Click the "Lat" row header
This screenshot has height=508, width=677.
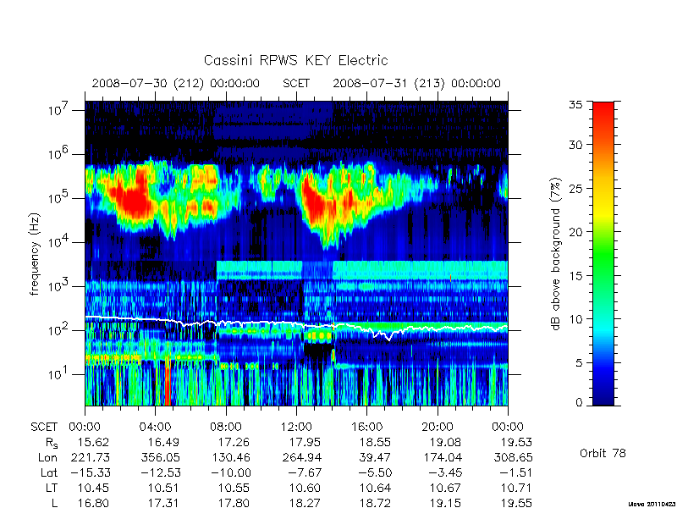pyautogui.click(x=49, y=473)
